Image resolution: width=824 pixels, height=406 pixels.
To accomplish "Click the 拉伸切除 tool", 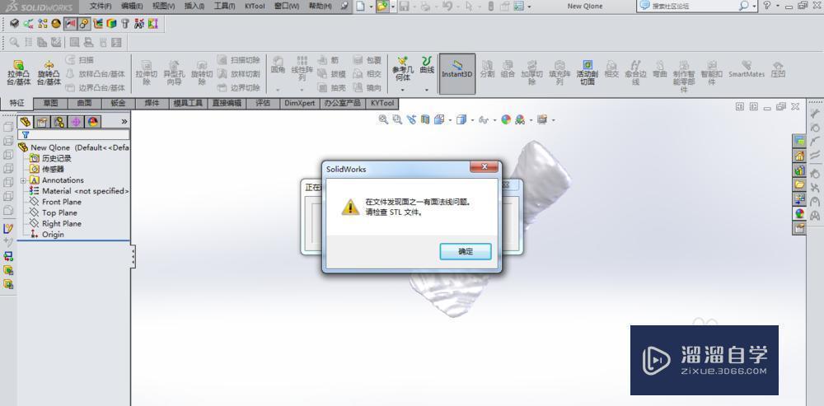I will [x=147, y=72].
